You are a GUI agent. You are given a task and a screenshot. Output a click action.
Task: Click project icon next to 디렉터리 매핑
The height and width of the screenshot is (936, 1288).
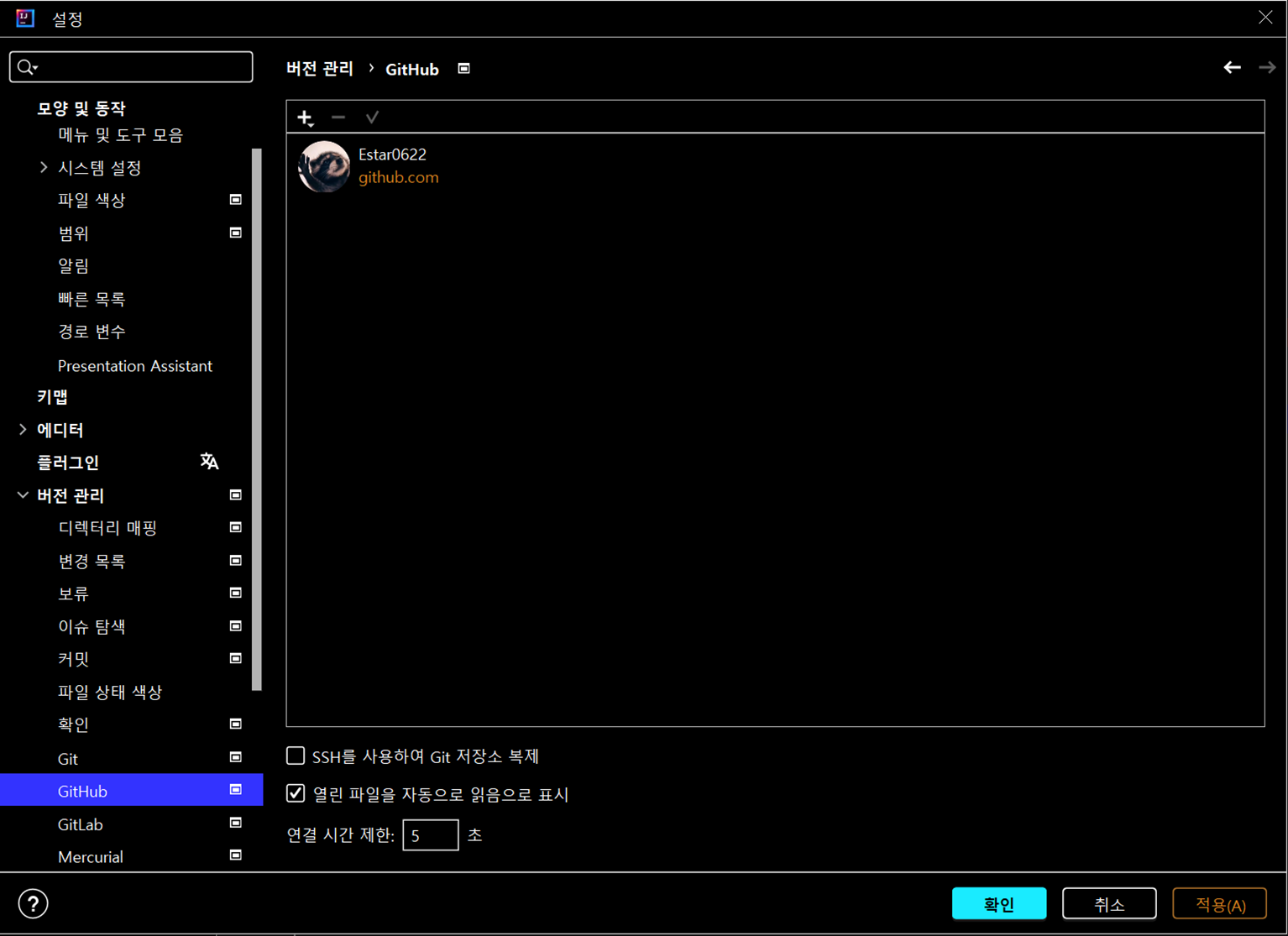pos(236,527)
